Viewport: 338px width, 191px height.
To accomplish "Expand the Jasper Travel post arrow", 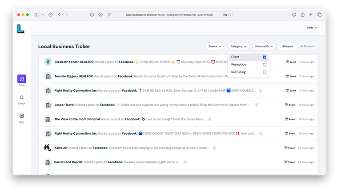I will pyautogui.click(x=256, y=105).
